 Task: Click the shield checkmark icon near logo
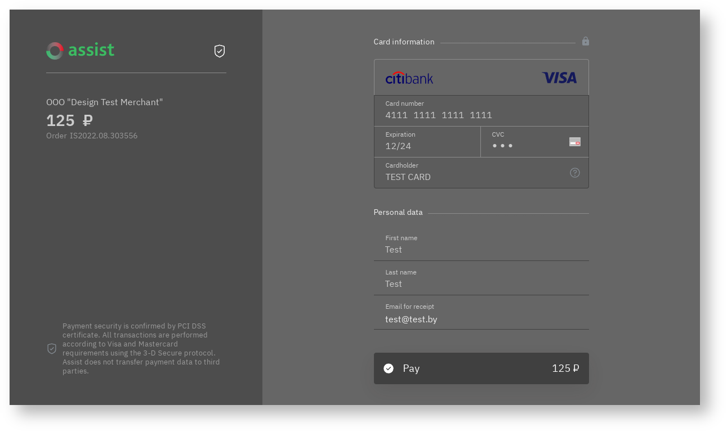point(220,51)
